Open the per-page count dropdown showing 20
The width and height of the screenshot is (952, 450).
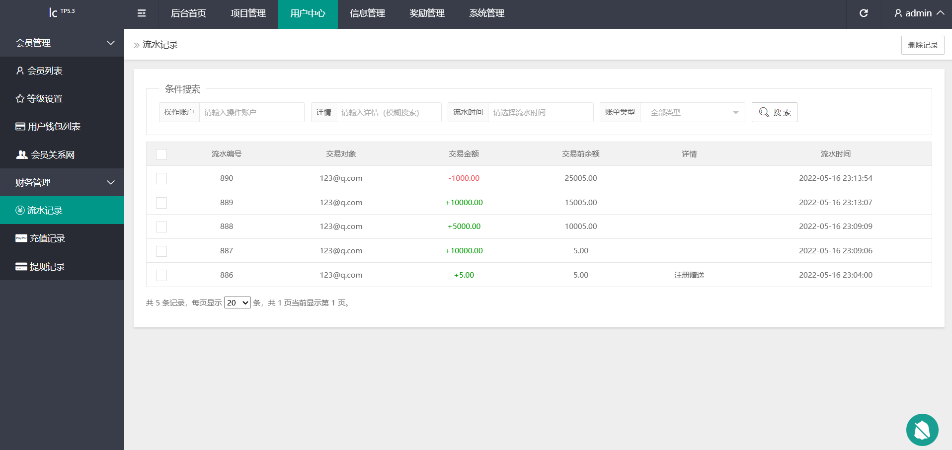point(238,303)
